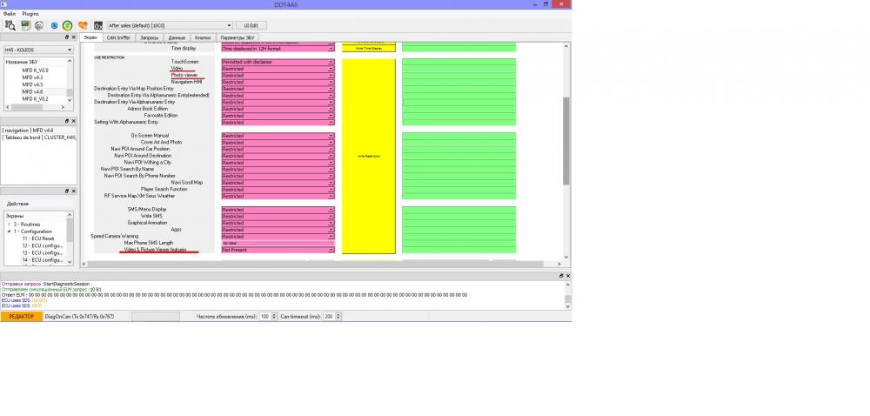The width and height of the screenshot is (870, 416).
Task: Click the ECU scan magnifier icon
Action: [x=10, y=25]
